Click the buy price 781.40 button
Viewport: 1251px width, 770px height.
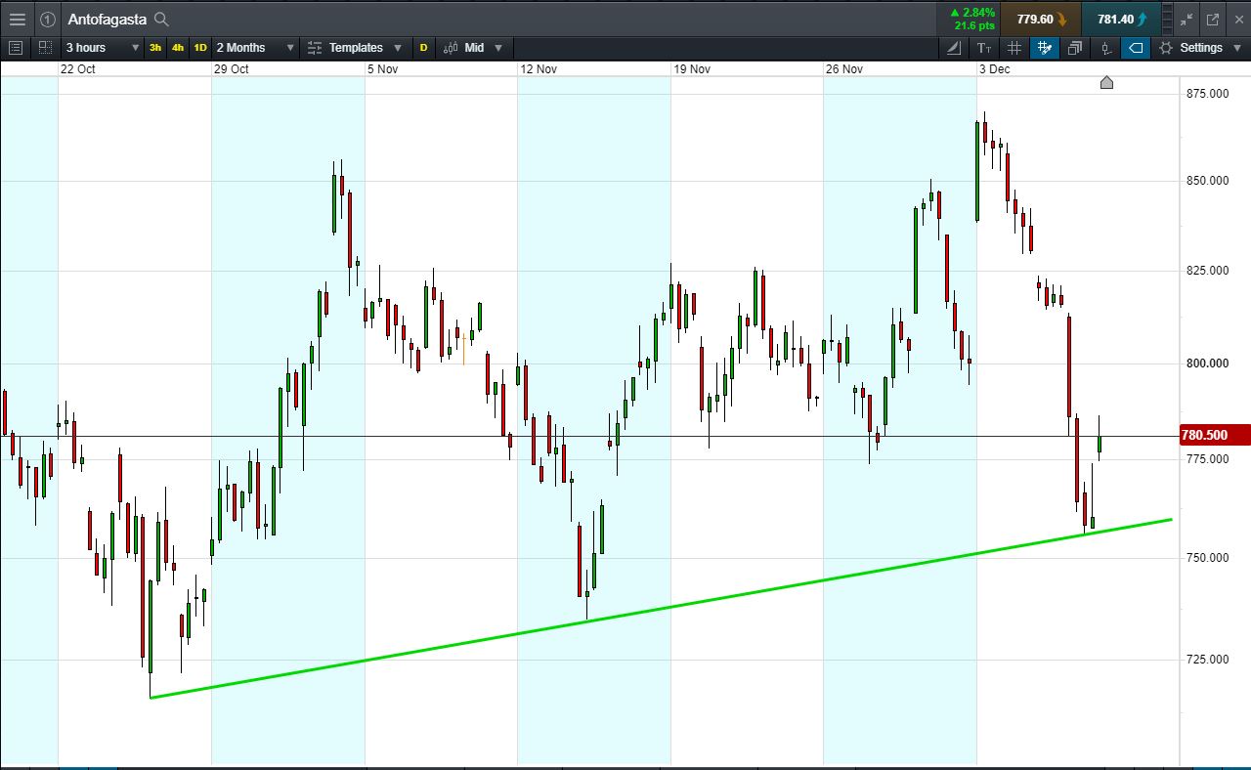tap(1121, 19)
